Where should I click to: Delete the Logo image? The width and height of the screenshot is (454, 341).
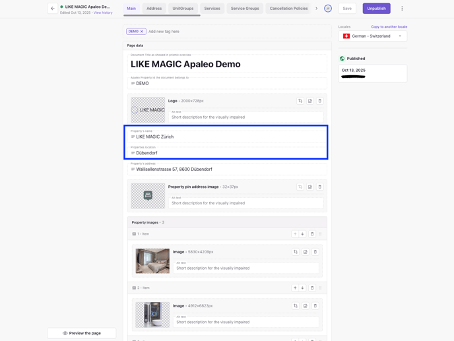point(320,101)
